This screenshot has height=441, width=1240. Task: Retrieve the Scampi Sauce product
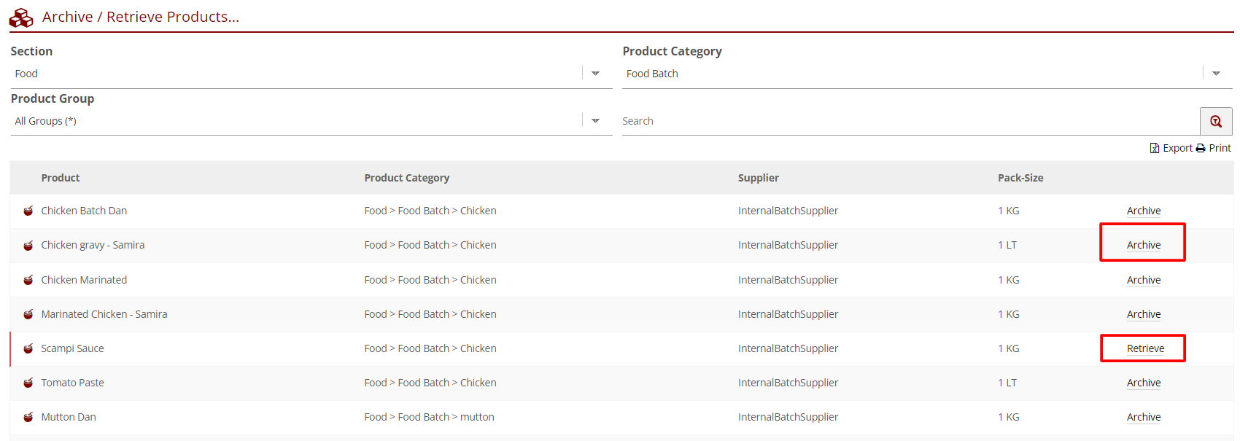tap(1145, 348)
